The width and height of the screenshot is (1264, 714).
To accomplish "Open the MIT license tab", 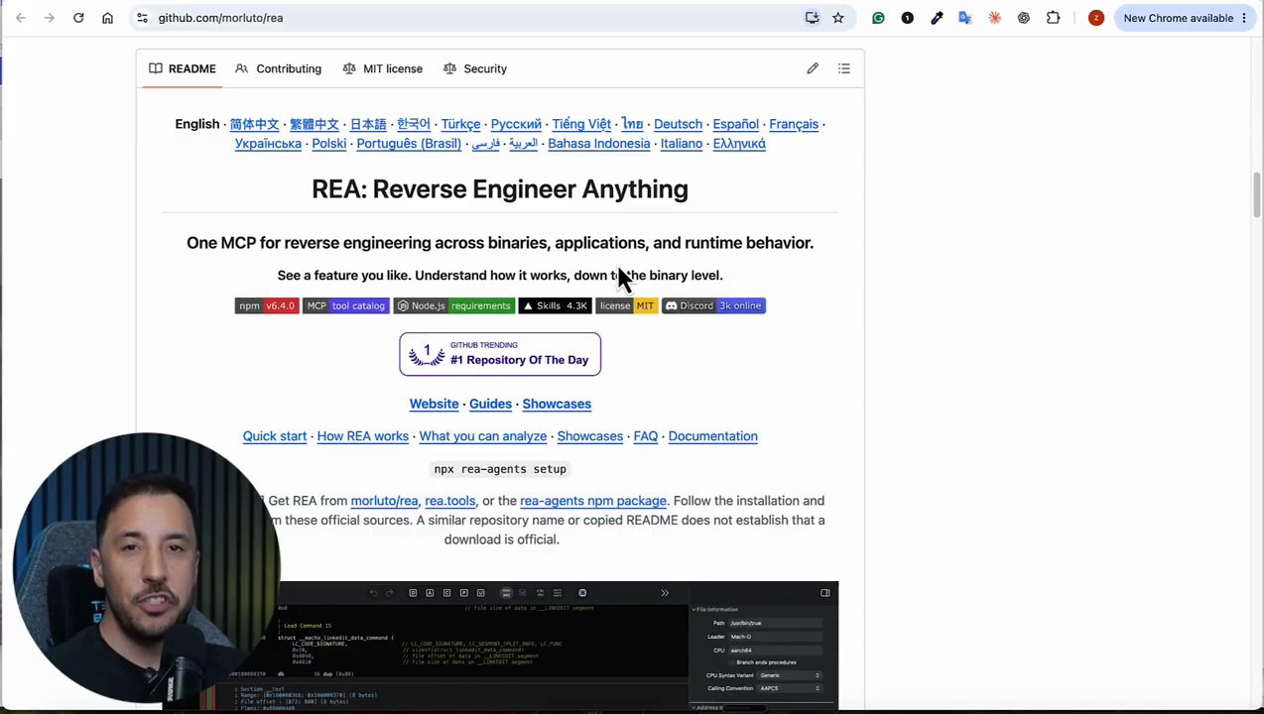I will tap(383, 68).
